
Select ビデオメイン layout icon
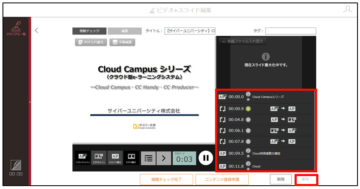[x=99, y=158]
